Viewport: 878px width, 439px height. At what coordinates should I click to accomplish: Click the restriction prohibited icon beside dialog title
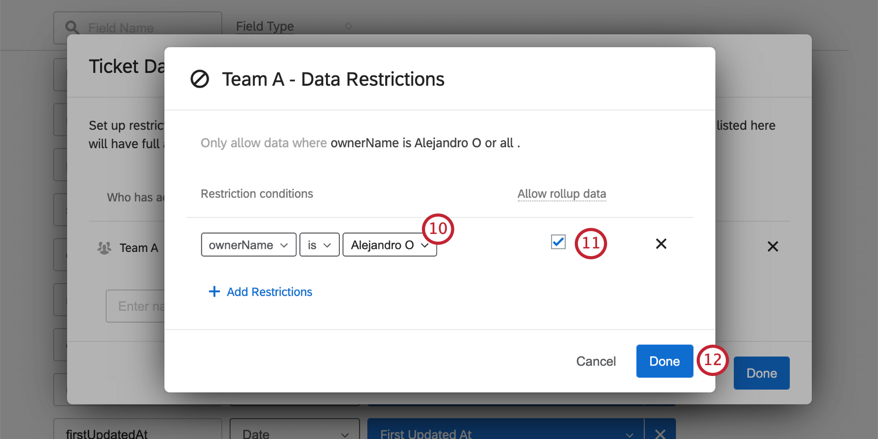coord(199,79)
